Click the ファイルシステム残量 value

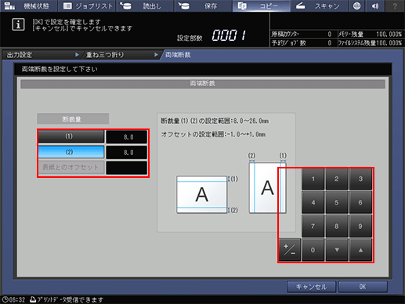click(389, 43)
